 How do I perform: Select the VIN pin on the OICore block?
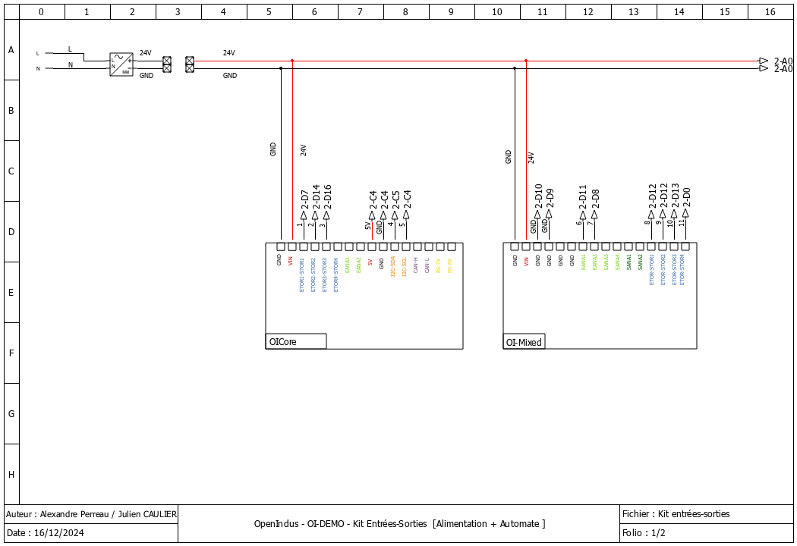coord(291,247)
